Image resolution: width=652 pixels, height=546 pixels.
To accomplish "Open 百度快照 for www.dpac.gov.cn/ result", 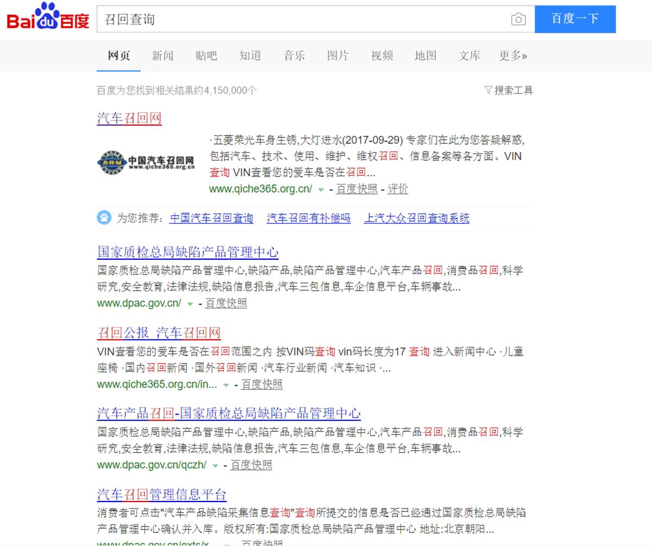I will coord(226,304).
